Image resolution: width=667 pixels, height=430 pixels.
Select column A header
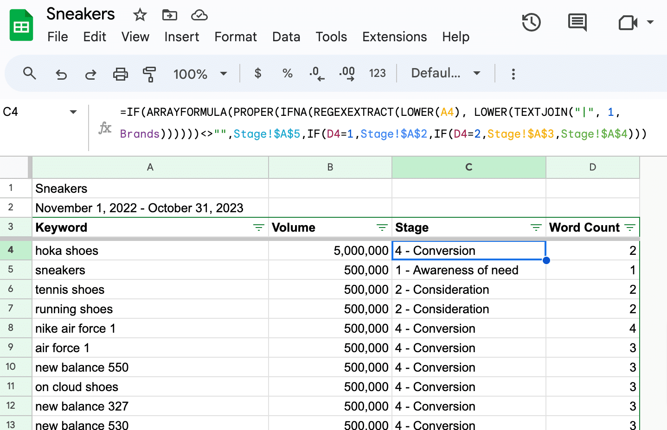150,167
